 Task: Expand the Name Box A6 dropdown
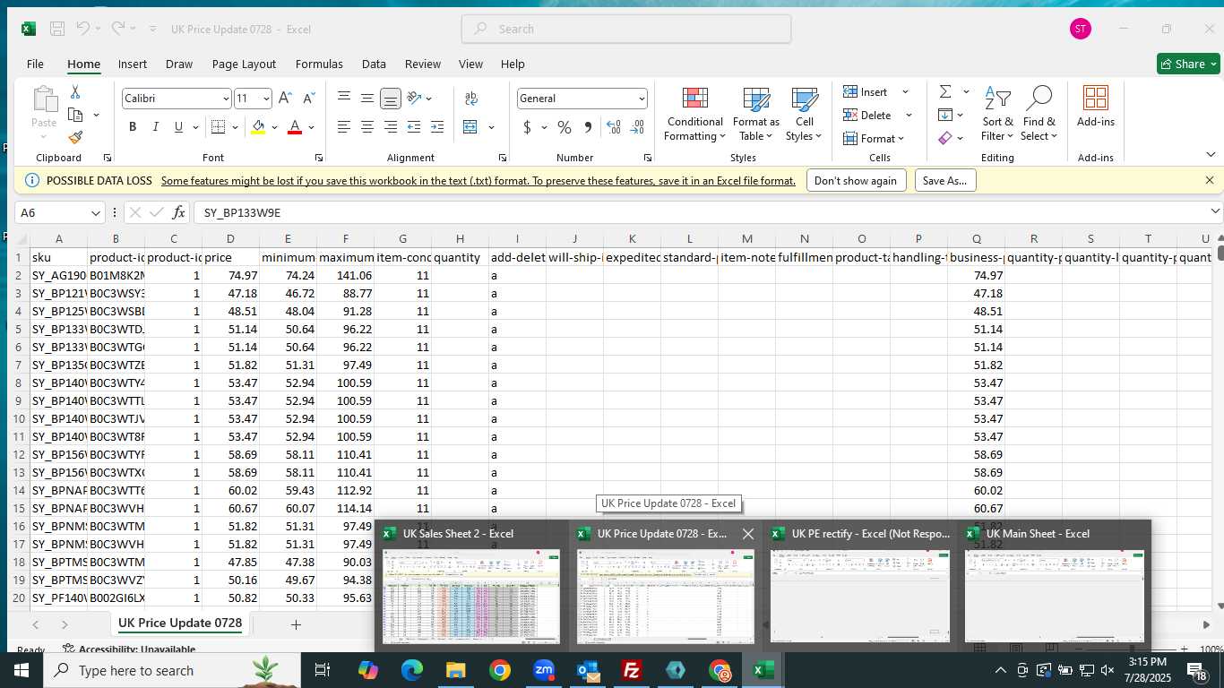[96, 212]
